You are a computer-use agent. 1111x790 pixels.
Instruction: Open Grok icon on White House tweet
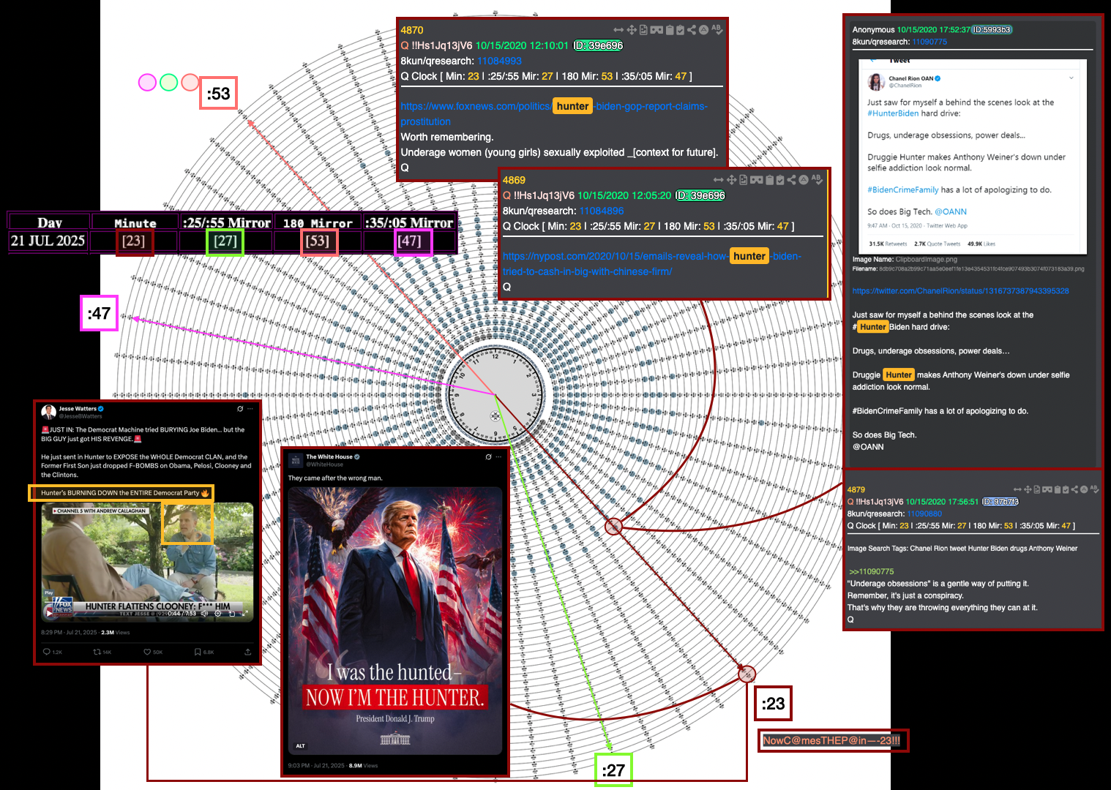pyautogui.click(x=489, y=456)
